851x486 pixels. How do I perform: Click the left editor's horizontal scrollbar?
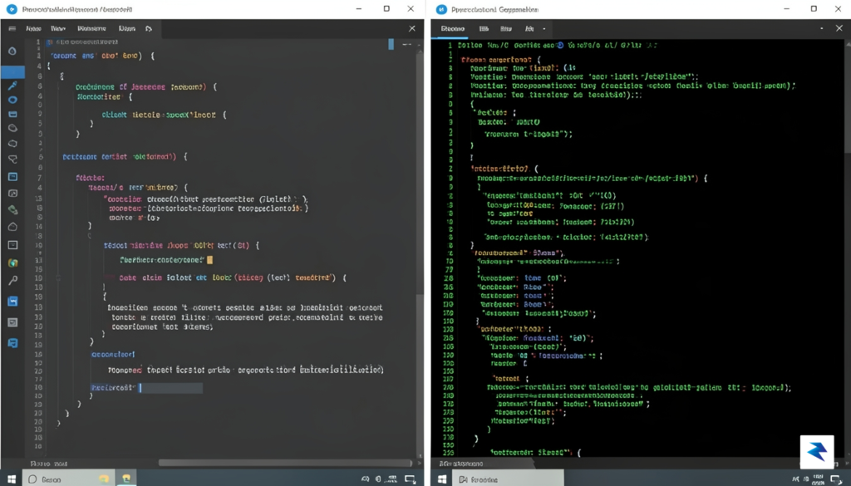[x=285, y=463]
